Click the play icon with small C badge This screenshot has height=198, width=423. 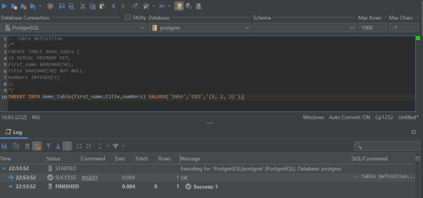coord(33,6)
